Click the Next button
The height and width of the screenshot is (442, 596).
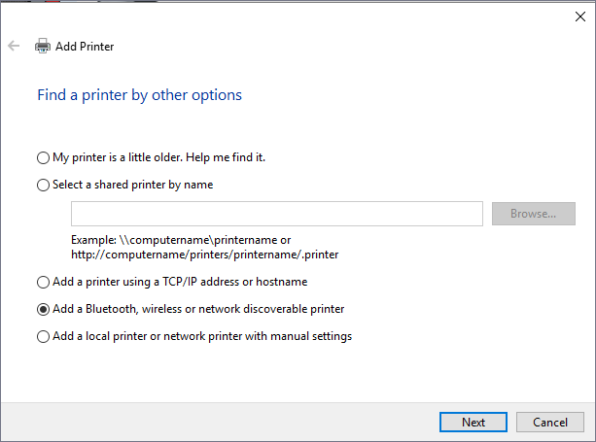[x=473, y=422]
